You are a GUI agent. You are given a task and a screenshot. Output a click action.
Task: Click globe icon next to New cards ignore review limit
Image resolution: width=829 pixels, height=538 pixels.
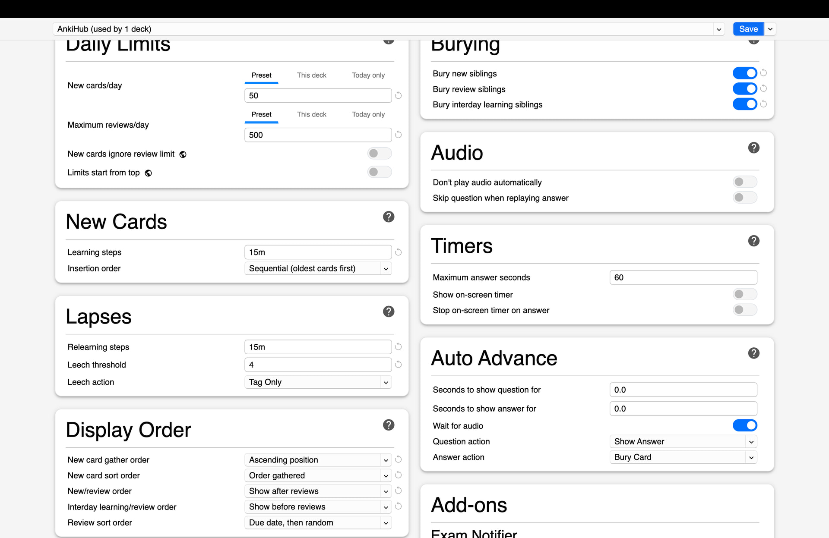pyautogui.click(x=183, y=154)
